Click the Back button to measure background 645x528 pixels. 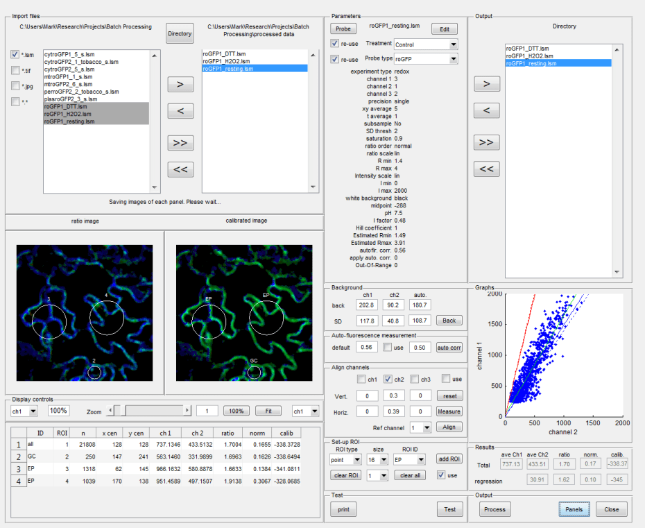coord(449,321)
